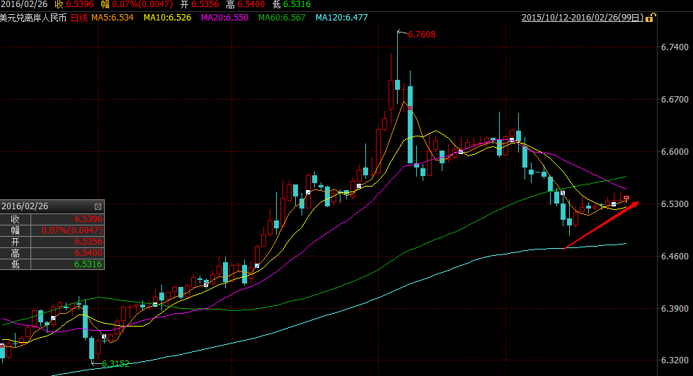Viewport: 693px width, 376px height.
Task: Select the tallest candlestick at the 6.7608 peak
Action: click(x=397, y=66)
